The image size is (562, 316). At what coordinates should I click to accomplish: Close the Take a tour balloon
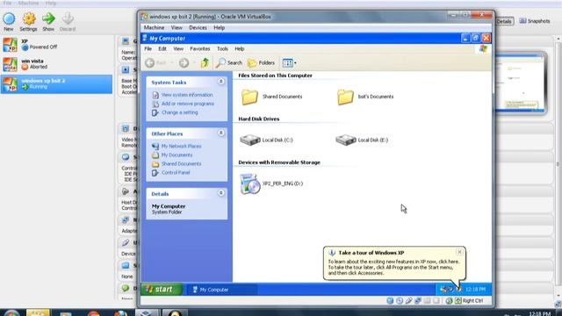point(459,252)
